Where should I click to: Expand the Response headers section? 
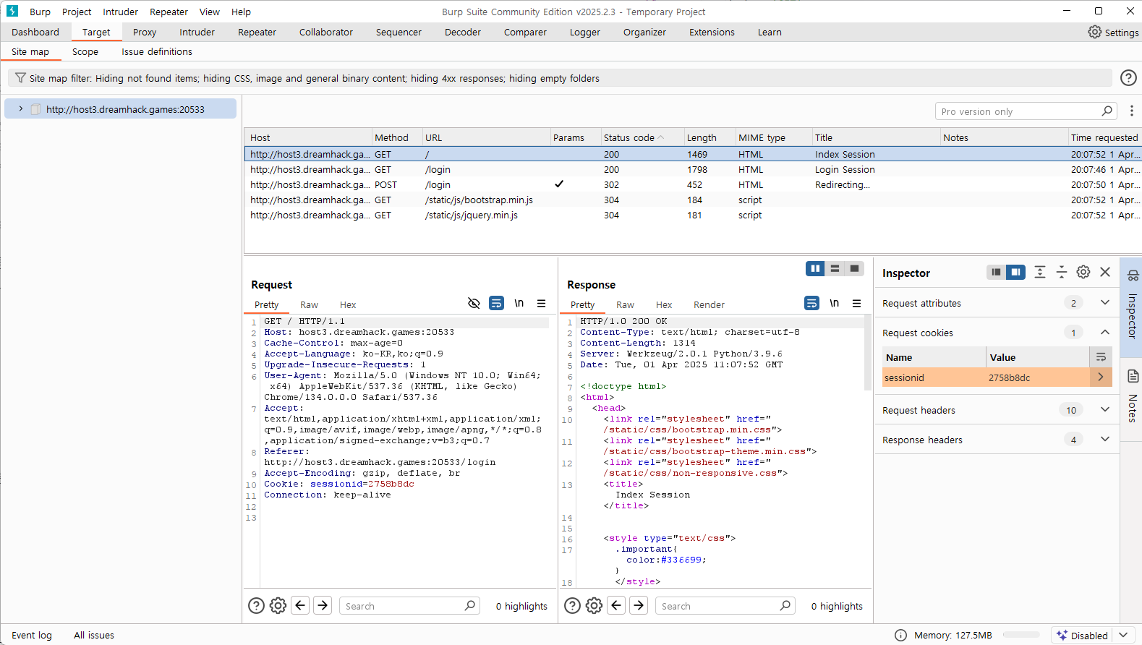tap(1104, 440)
